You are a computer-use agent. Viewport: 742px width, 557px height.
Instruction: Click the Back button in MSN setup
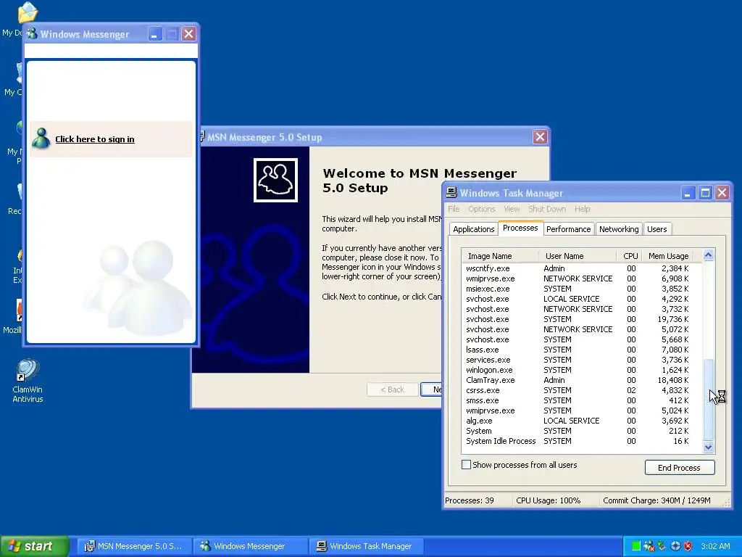click(392, 389)
